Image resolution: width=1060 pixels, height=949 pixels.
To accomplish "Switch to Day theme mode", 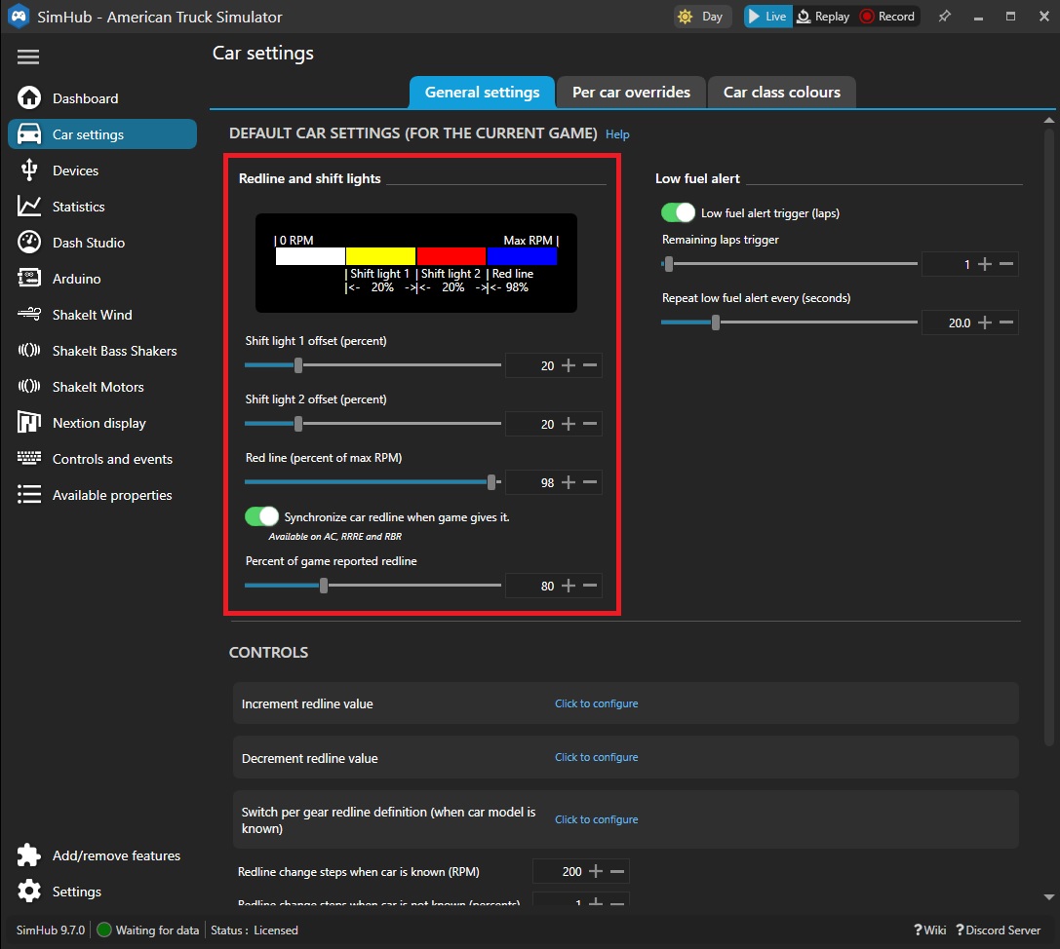I will click(702, 17).
